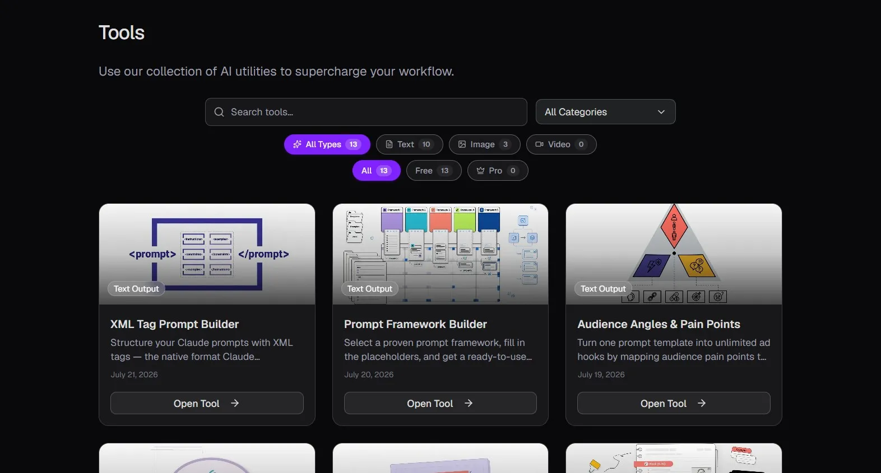Click the crown icon on Pro filter

coord(480,171)
